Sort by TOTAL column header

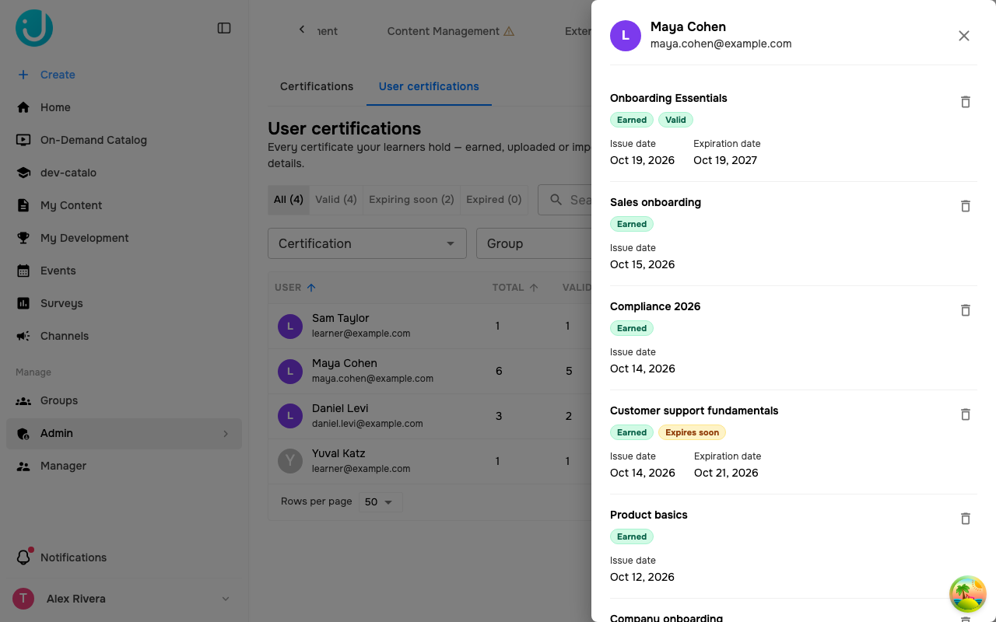[x=515, y=288]
